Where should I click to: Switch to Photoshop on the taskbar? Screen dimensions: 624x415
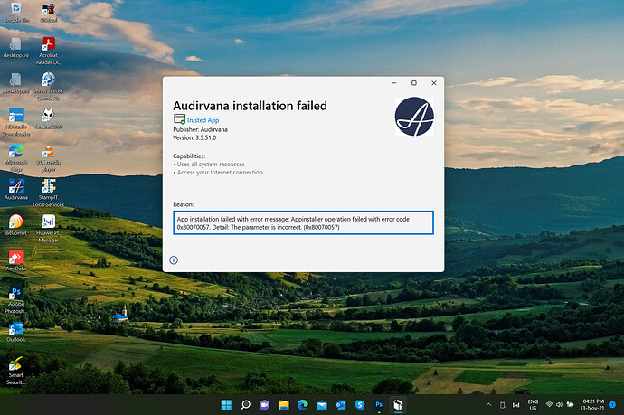click(x=379, y=405)
